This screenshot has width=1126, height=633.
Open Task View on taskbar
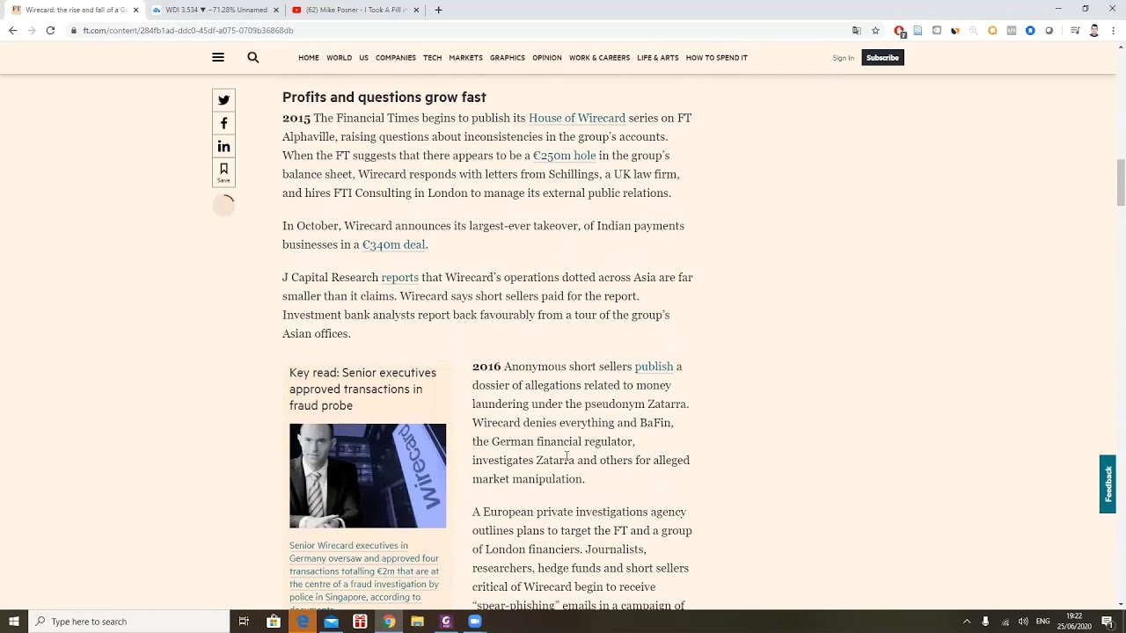click(244, 622)
